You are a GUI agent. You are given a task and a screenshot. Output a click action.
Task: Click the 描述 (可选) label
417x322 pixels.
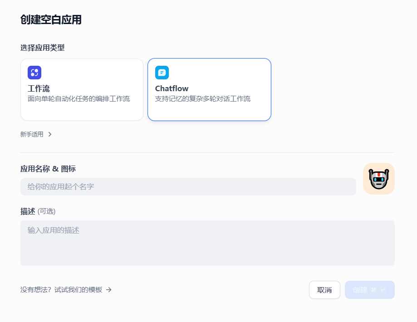(38, 211)
